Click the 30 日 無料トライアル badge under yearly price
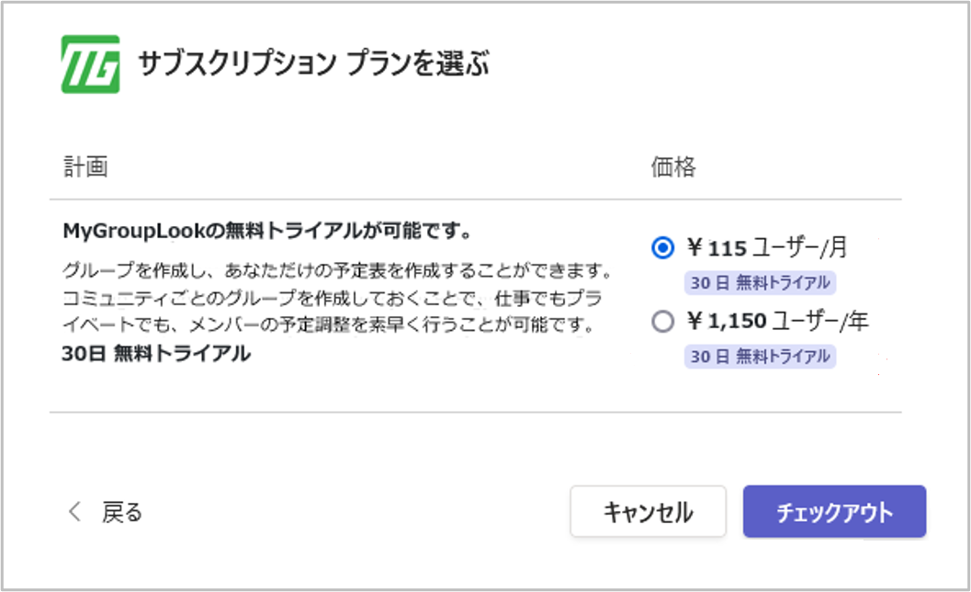971x592 pixels. [x=761, y=356]
